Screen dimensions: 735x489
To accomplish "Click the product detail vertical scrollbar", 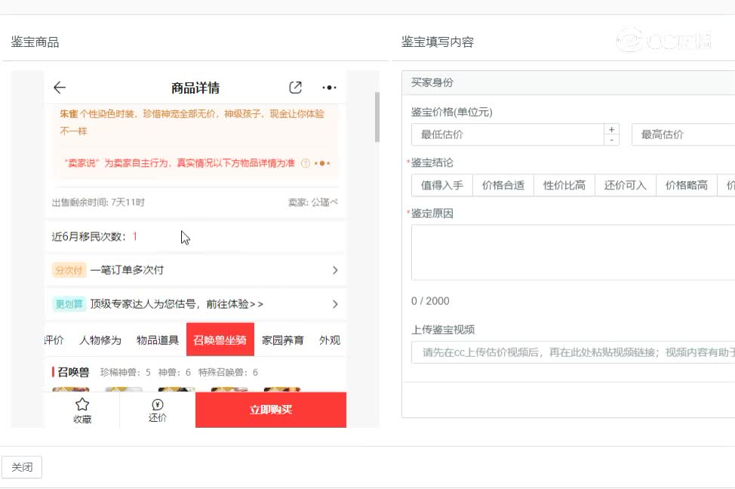I will click(x=377, y=117).
